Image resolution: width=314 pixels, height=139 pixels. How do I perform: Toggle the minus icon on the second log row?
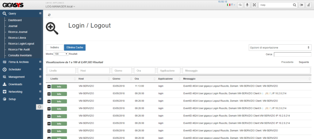point(49,93)
